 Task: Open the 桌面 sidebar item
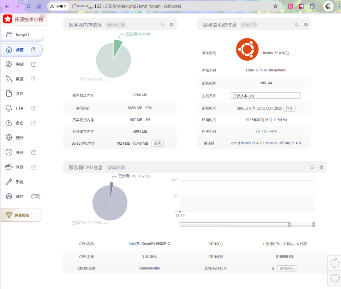21,50
